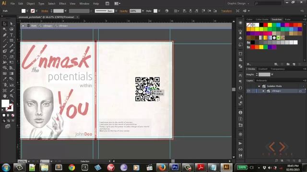The height and width of the screenshot is (172, 307).
Task: Open the Arrange Documents dropdown
Action: (x=117, y=3)
